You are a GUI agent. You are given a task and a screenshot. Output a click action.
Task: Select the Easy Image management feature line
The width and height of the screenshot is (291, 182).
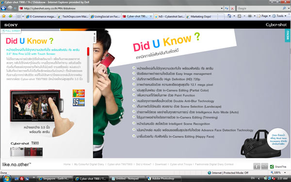(x=174, y=74)
